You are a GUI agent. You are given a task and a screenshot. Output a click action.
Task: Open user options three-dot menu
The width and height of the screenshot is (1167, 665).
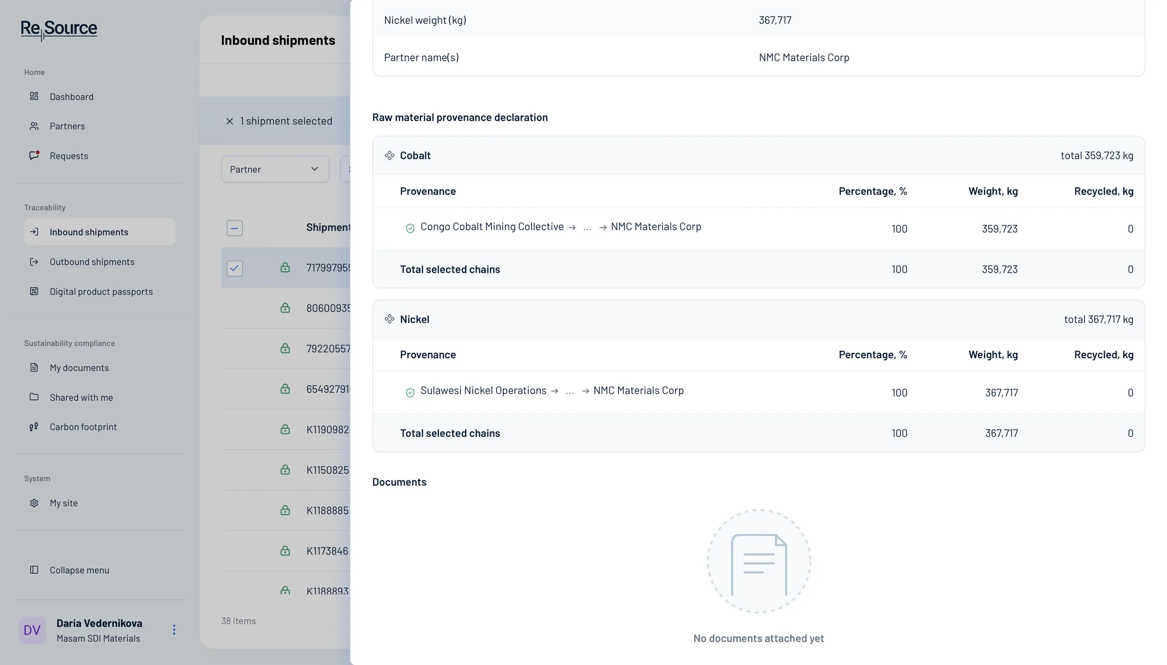coord(174,630)
